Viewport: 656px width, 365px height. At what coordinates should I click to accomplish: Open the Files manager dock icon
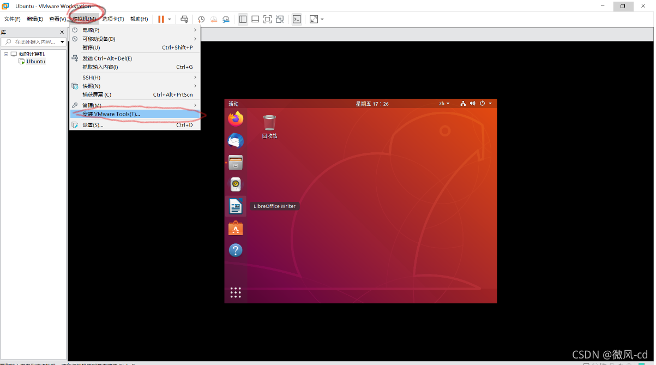click(x=236, y=163)
